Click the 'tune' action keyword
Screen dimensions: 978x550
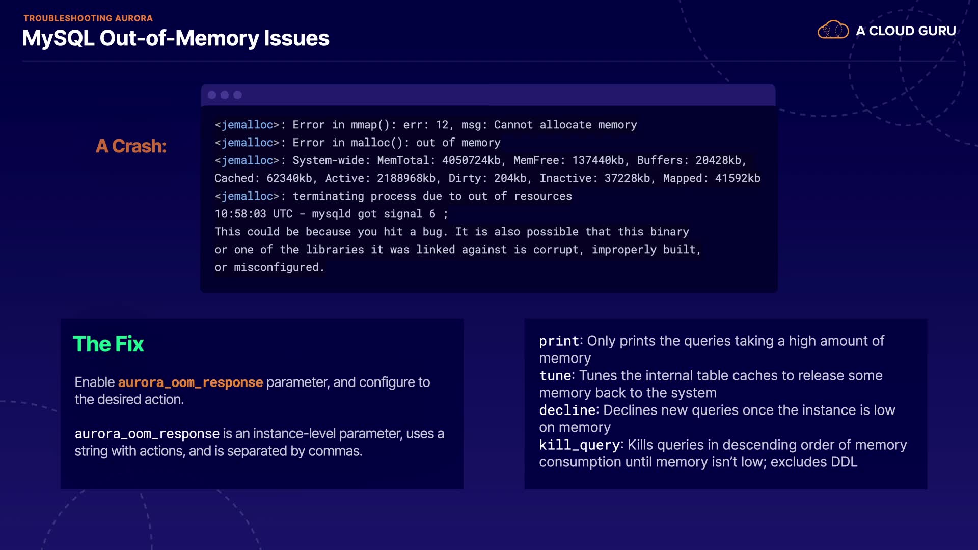point(555,376)
